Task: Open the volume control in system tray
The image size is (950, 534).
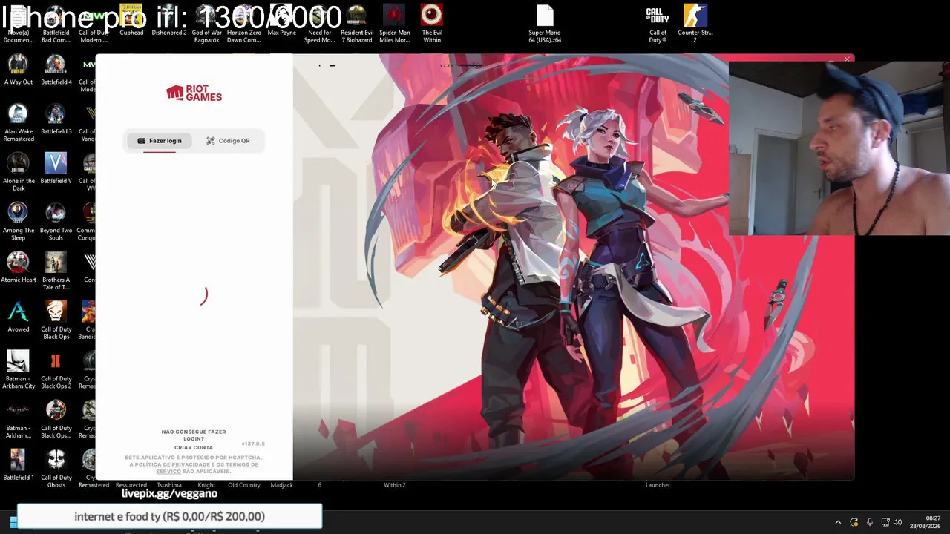Action: click(x=897, y=522)
